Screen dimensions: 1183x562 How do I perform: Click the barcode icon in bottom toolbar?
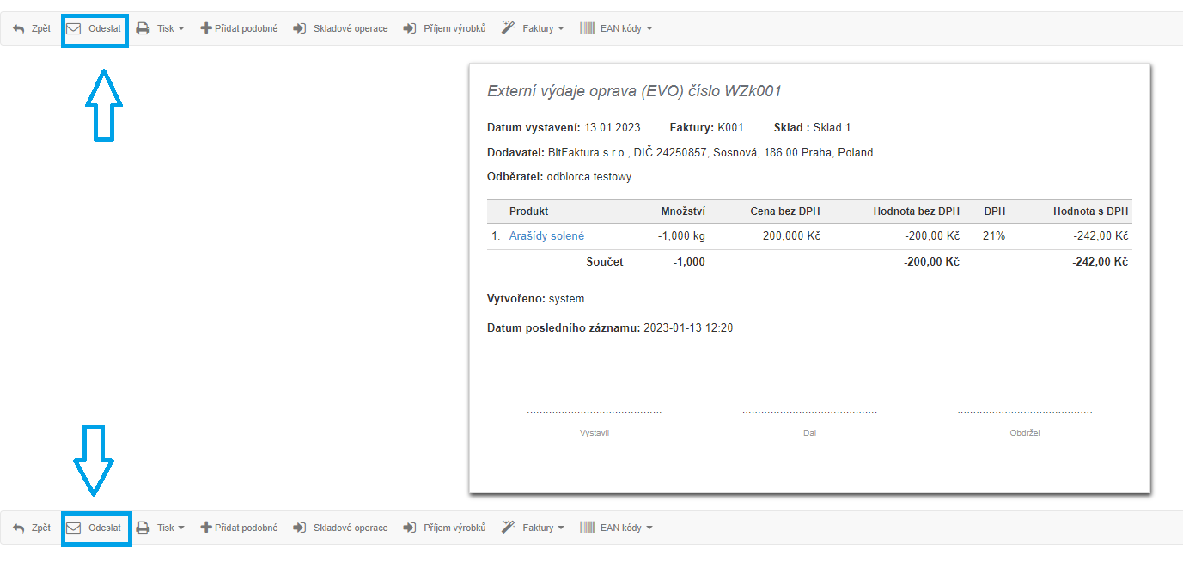[588, 528]
